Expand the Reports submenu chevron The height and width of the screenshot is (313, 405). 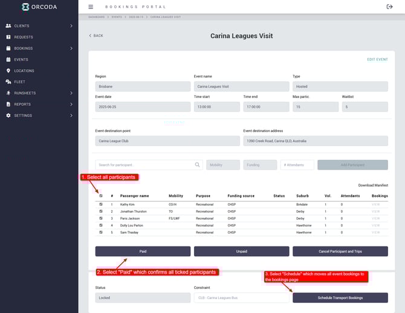tap(71, 104)
